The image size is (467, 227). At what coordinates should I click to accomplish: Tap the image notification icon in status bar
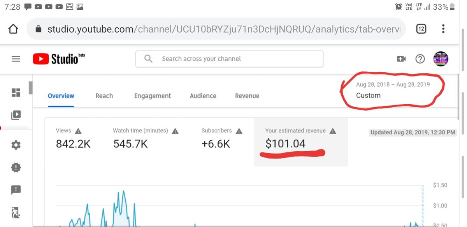[x=80, y=7]
